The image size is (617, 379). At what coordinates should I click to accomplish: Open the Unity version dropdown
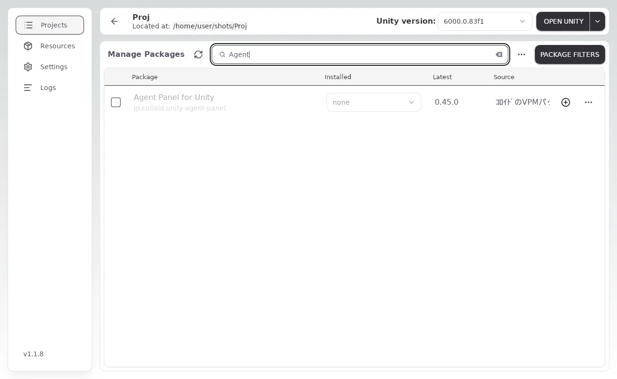tap(485, 21)
